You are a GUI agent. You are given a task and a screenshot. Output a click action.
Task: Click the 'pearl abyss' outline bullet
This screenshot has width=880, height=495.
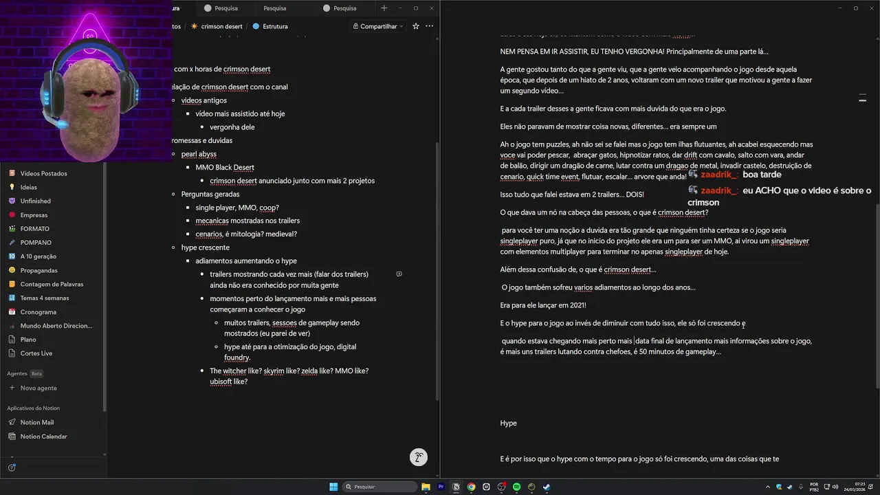pos(197,154)
